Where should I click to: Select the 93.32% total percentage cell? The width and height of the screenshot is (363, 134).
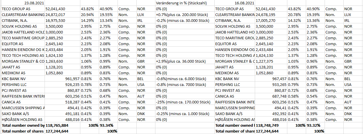[x=313, y=125]
